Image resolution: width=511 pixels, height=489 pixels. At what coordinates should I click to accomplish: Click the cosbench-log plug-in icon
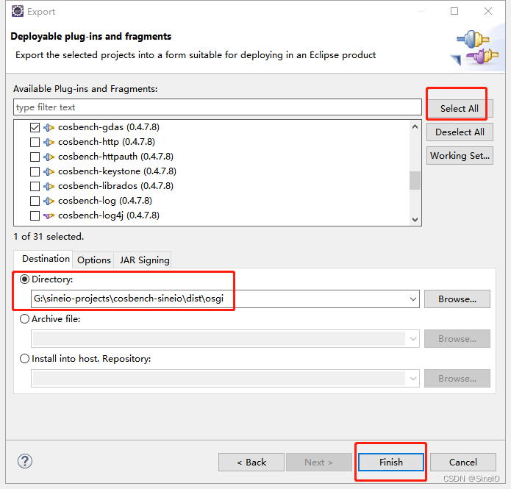coord(49,201)
